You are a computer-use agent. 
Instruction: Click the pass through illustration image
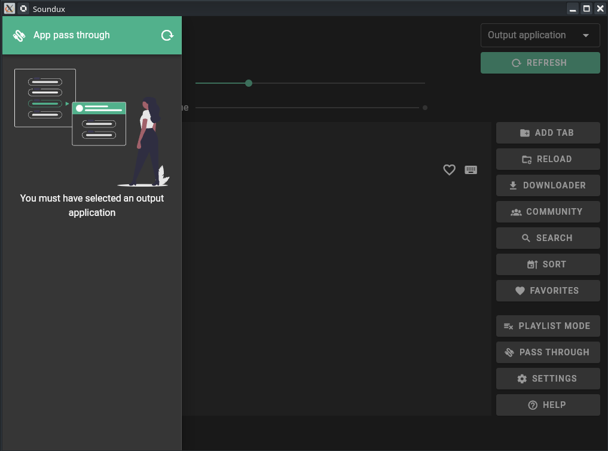(x=92, y=127)
